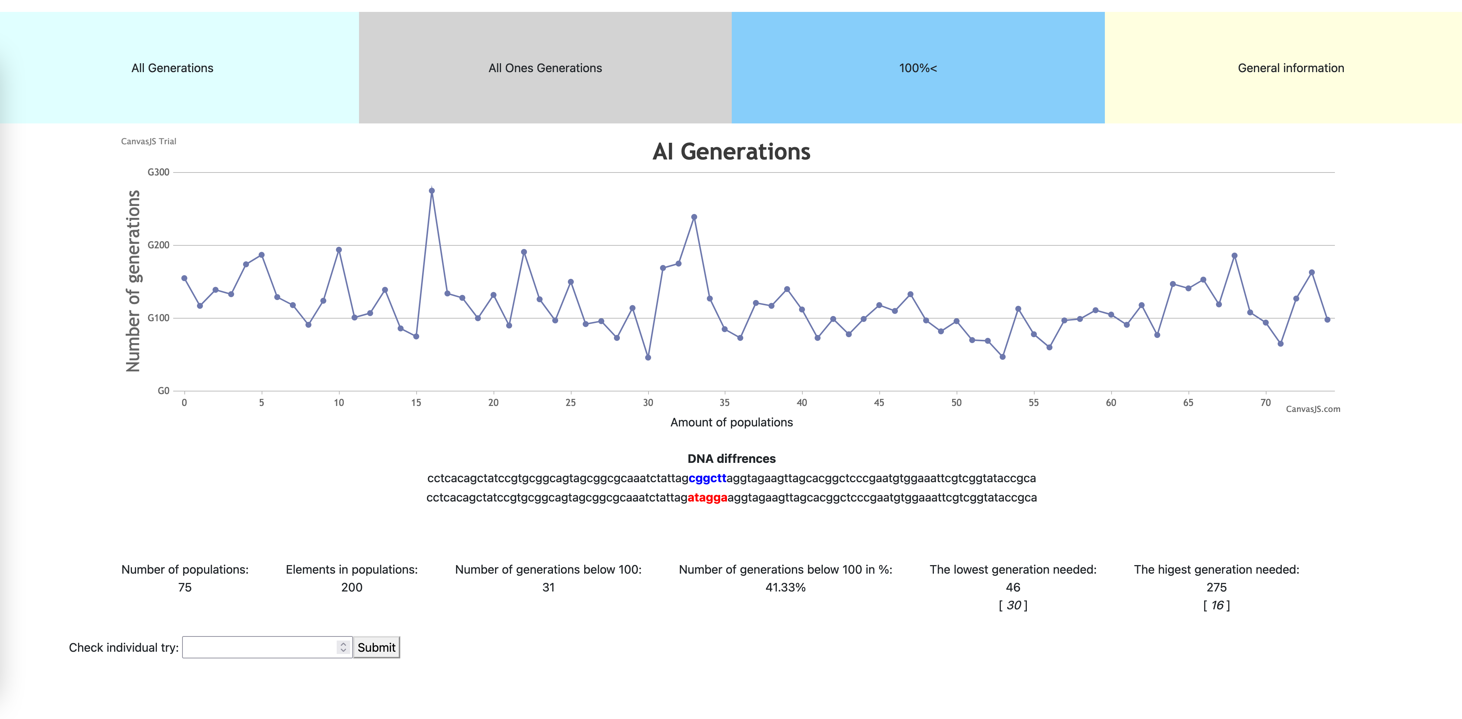Viewport: 1462px width, 719px height.
Task: Click the highest peak data point at 16
Action: (432, 191)
